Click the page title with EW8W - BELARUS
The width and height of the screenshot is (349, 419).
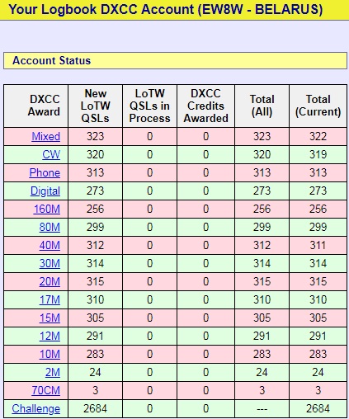coord(165,9)
